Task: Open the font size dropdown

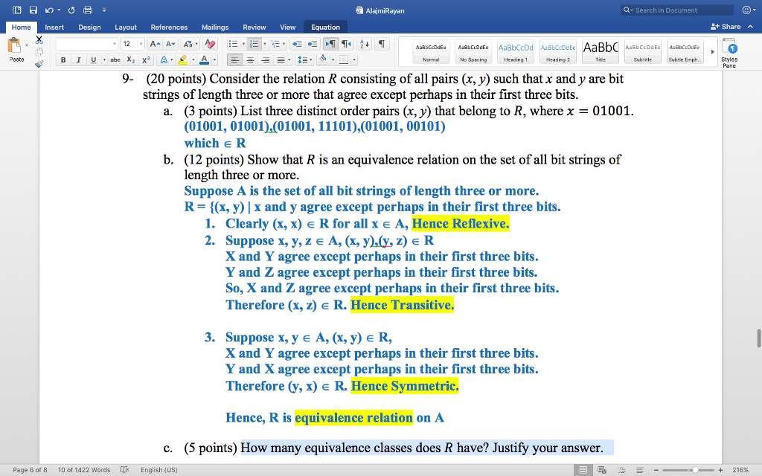Action: click(141, 44)
